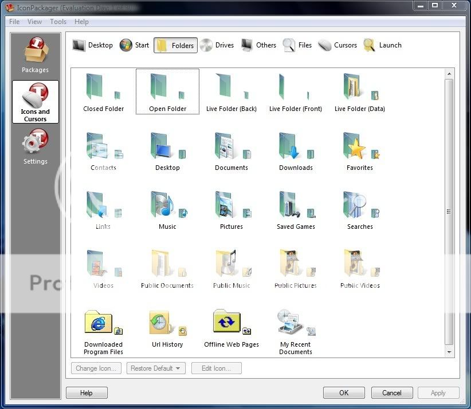The width and height of the screenshot is (471, 409).
Task: Confirm with the OK button
Action: tap(344, 393)
